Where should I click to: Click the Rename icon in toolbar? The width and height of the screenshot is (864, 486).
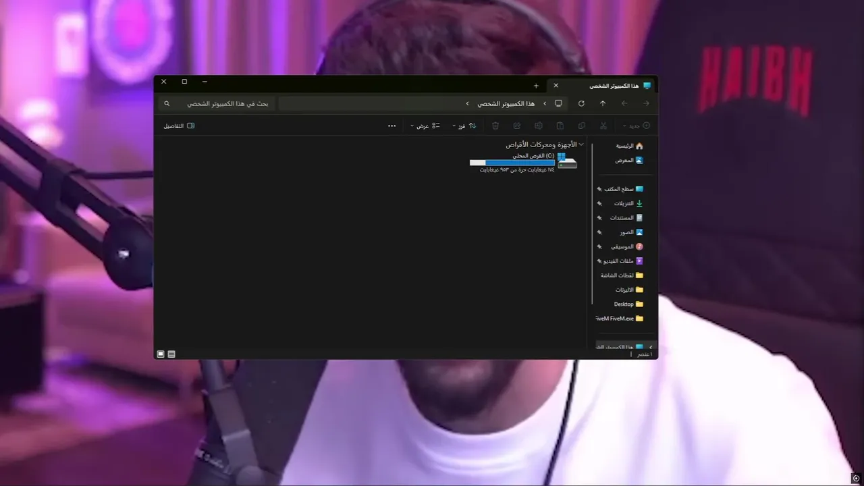pyautogui.click(x=539, y=126)
